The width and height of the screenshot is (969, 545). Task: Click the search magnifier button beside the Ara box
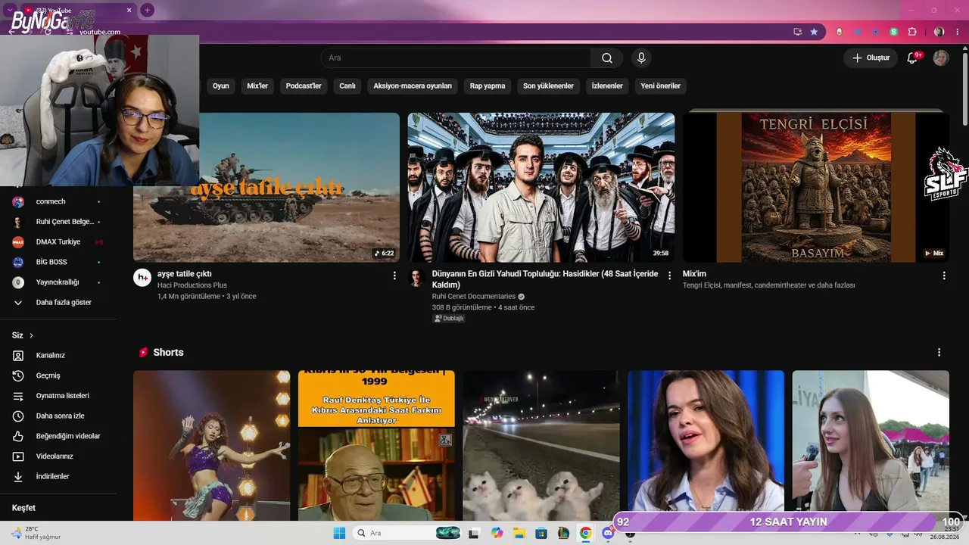pyautogui.click(x=607, y=58)
